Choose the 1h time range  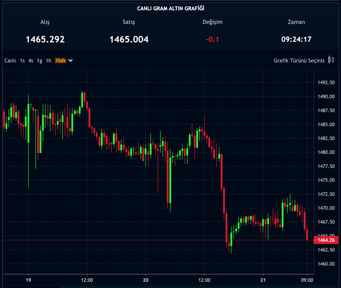pos(48,61)
